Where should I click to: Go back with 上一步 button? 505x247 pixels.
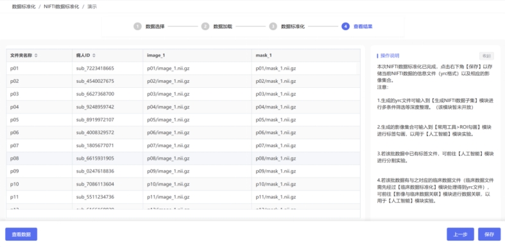(x=460, y=234)
